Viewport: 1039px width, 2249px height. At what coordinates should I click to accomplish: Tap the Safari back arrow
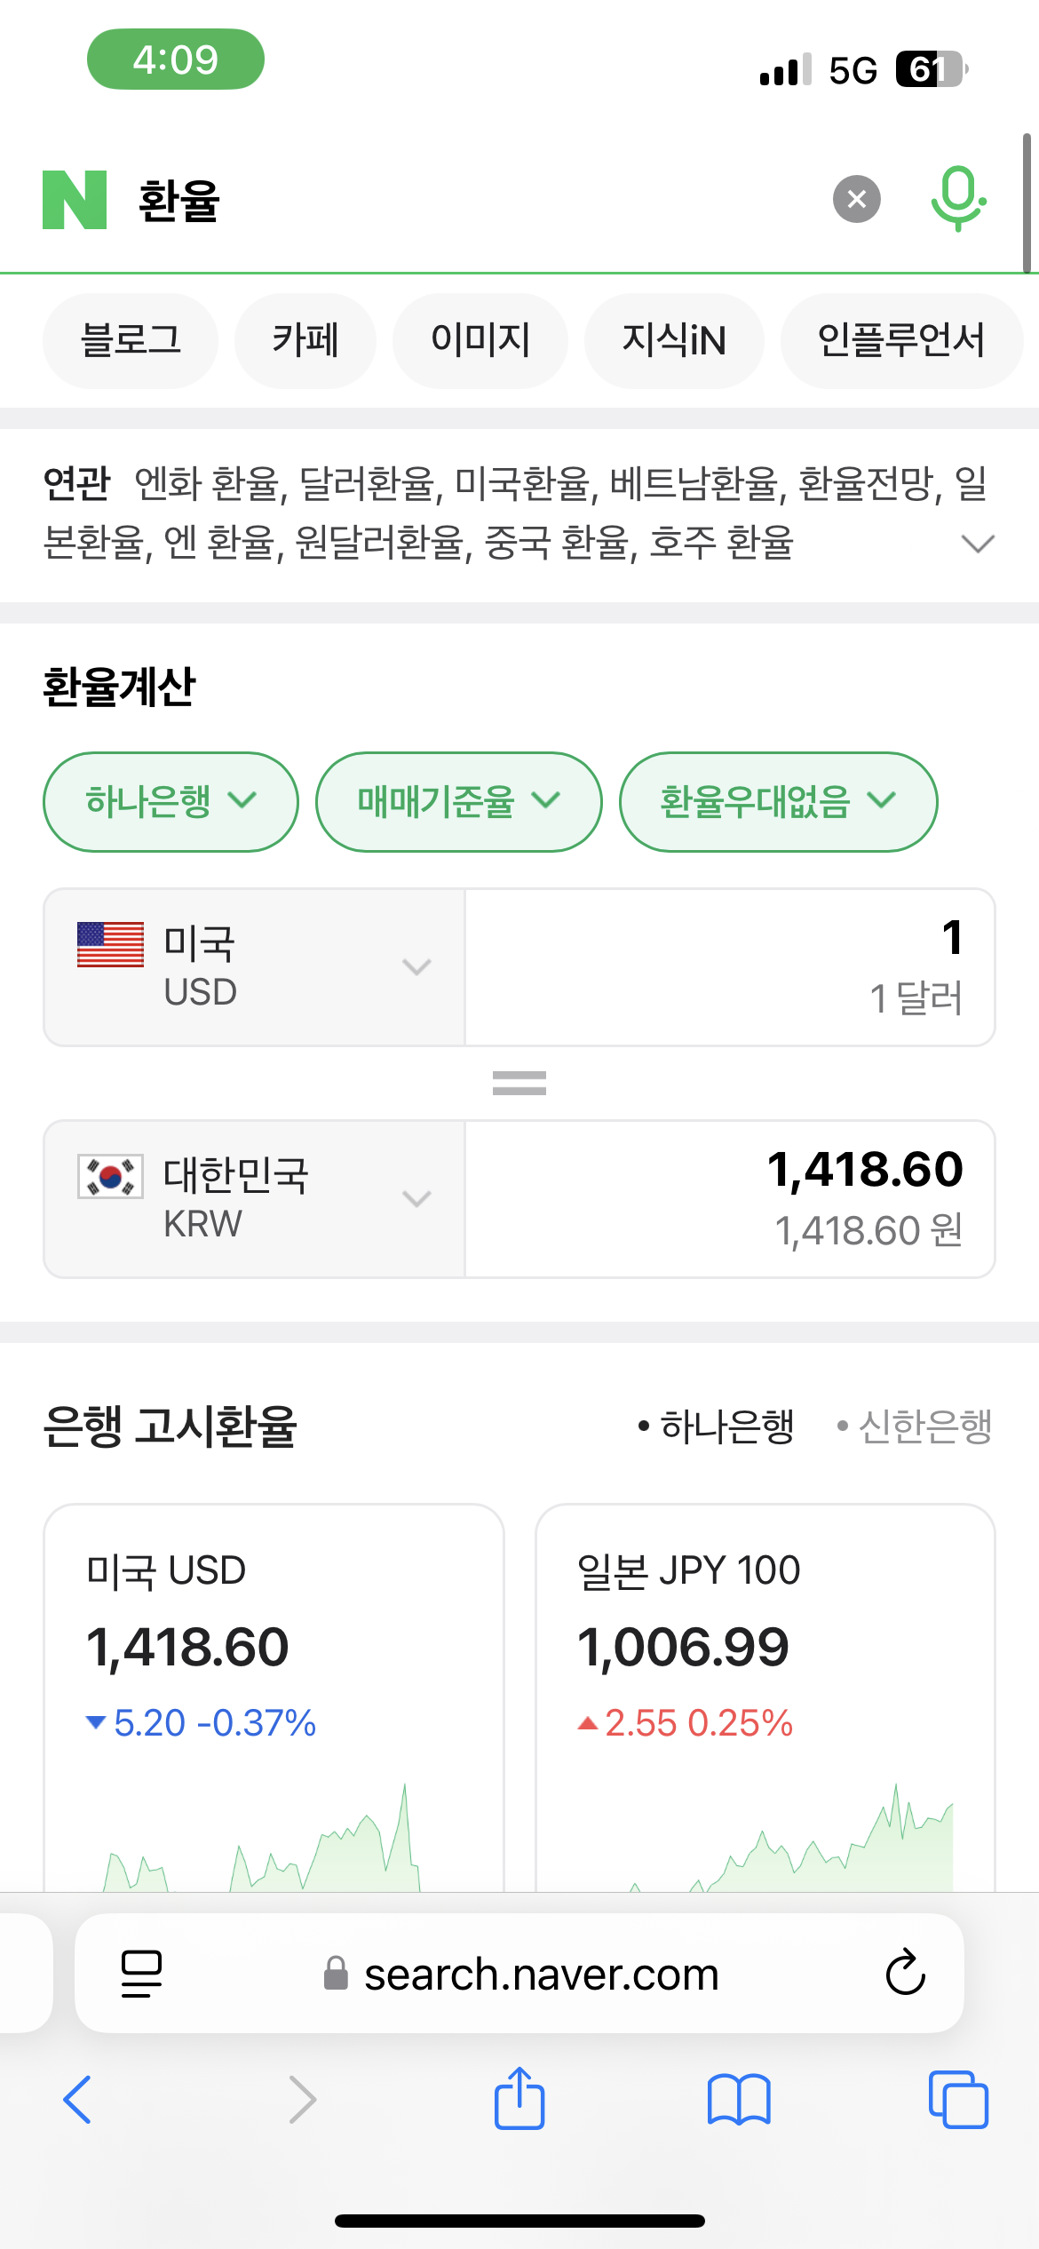(x=78, y=2100)
